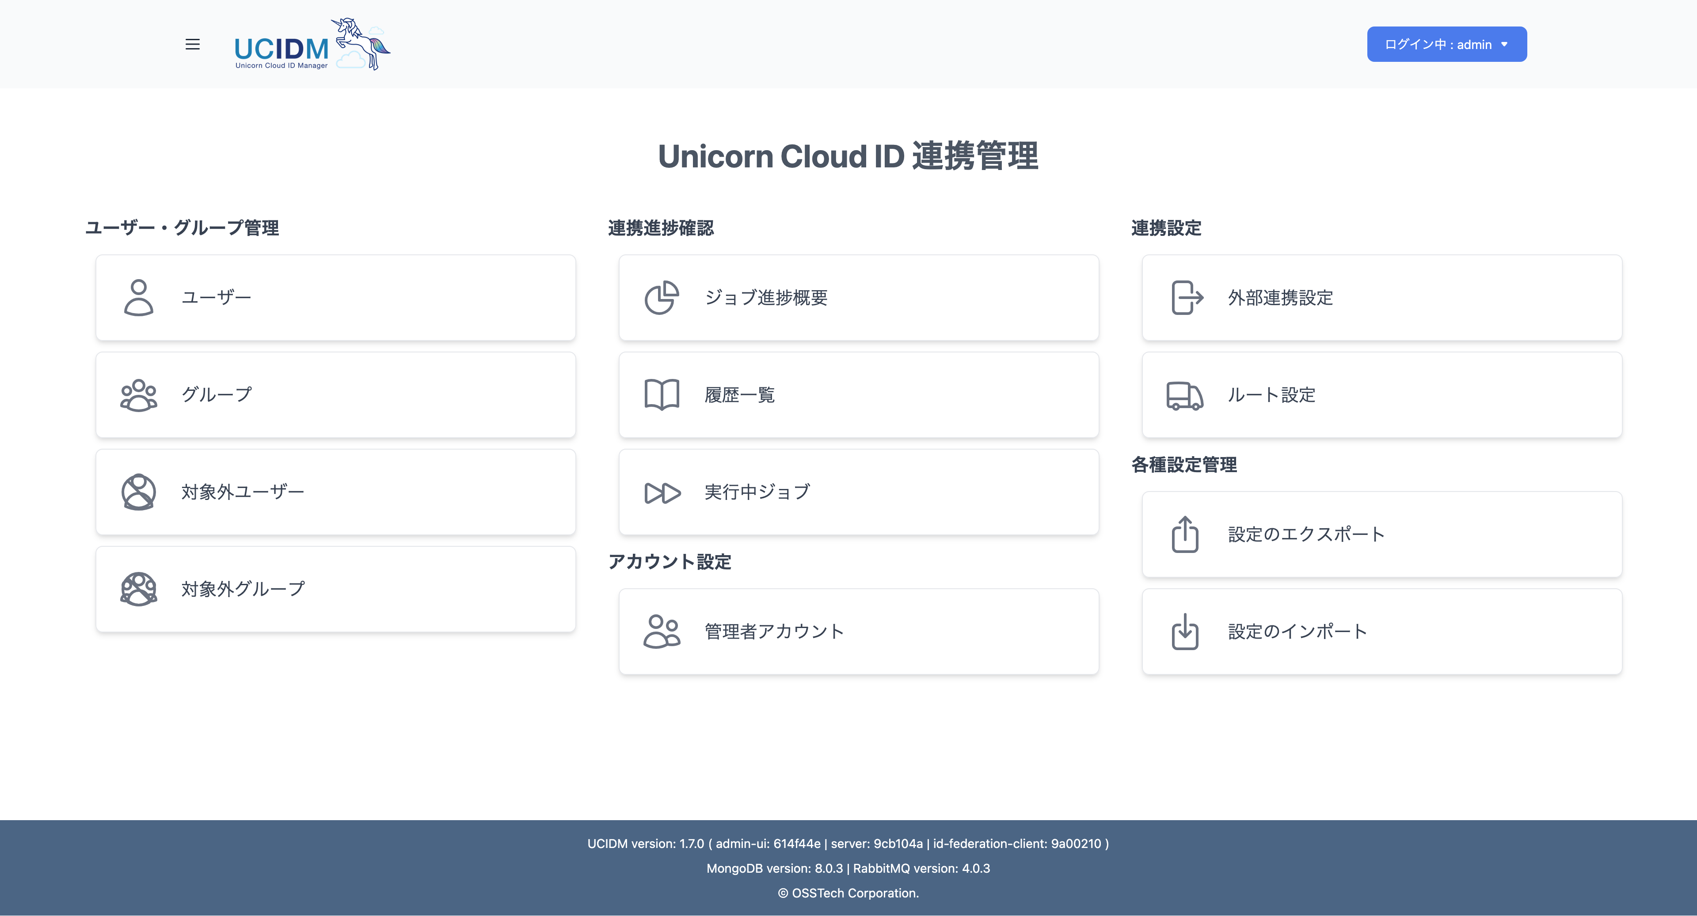Click the open book icon for 履歴一覧
The image size is (1697, 916).
click(662, 395)
